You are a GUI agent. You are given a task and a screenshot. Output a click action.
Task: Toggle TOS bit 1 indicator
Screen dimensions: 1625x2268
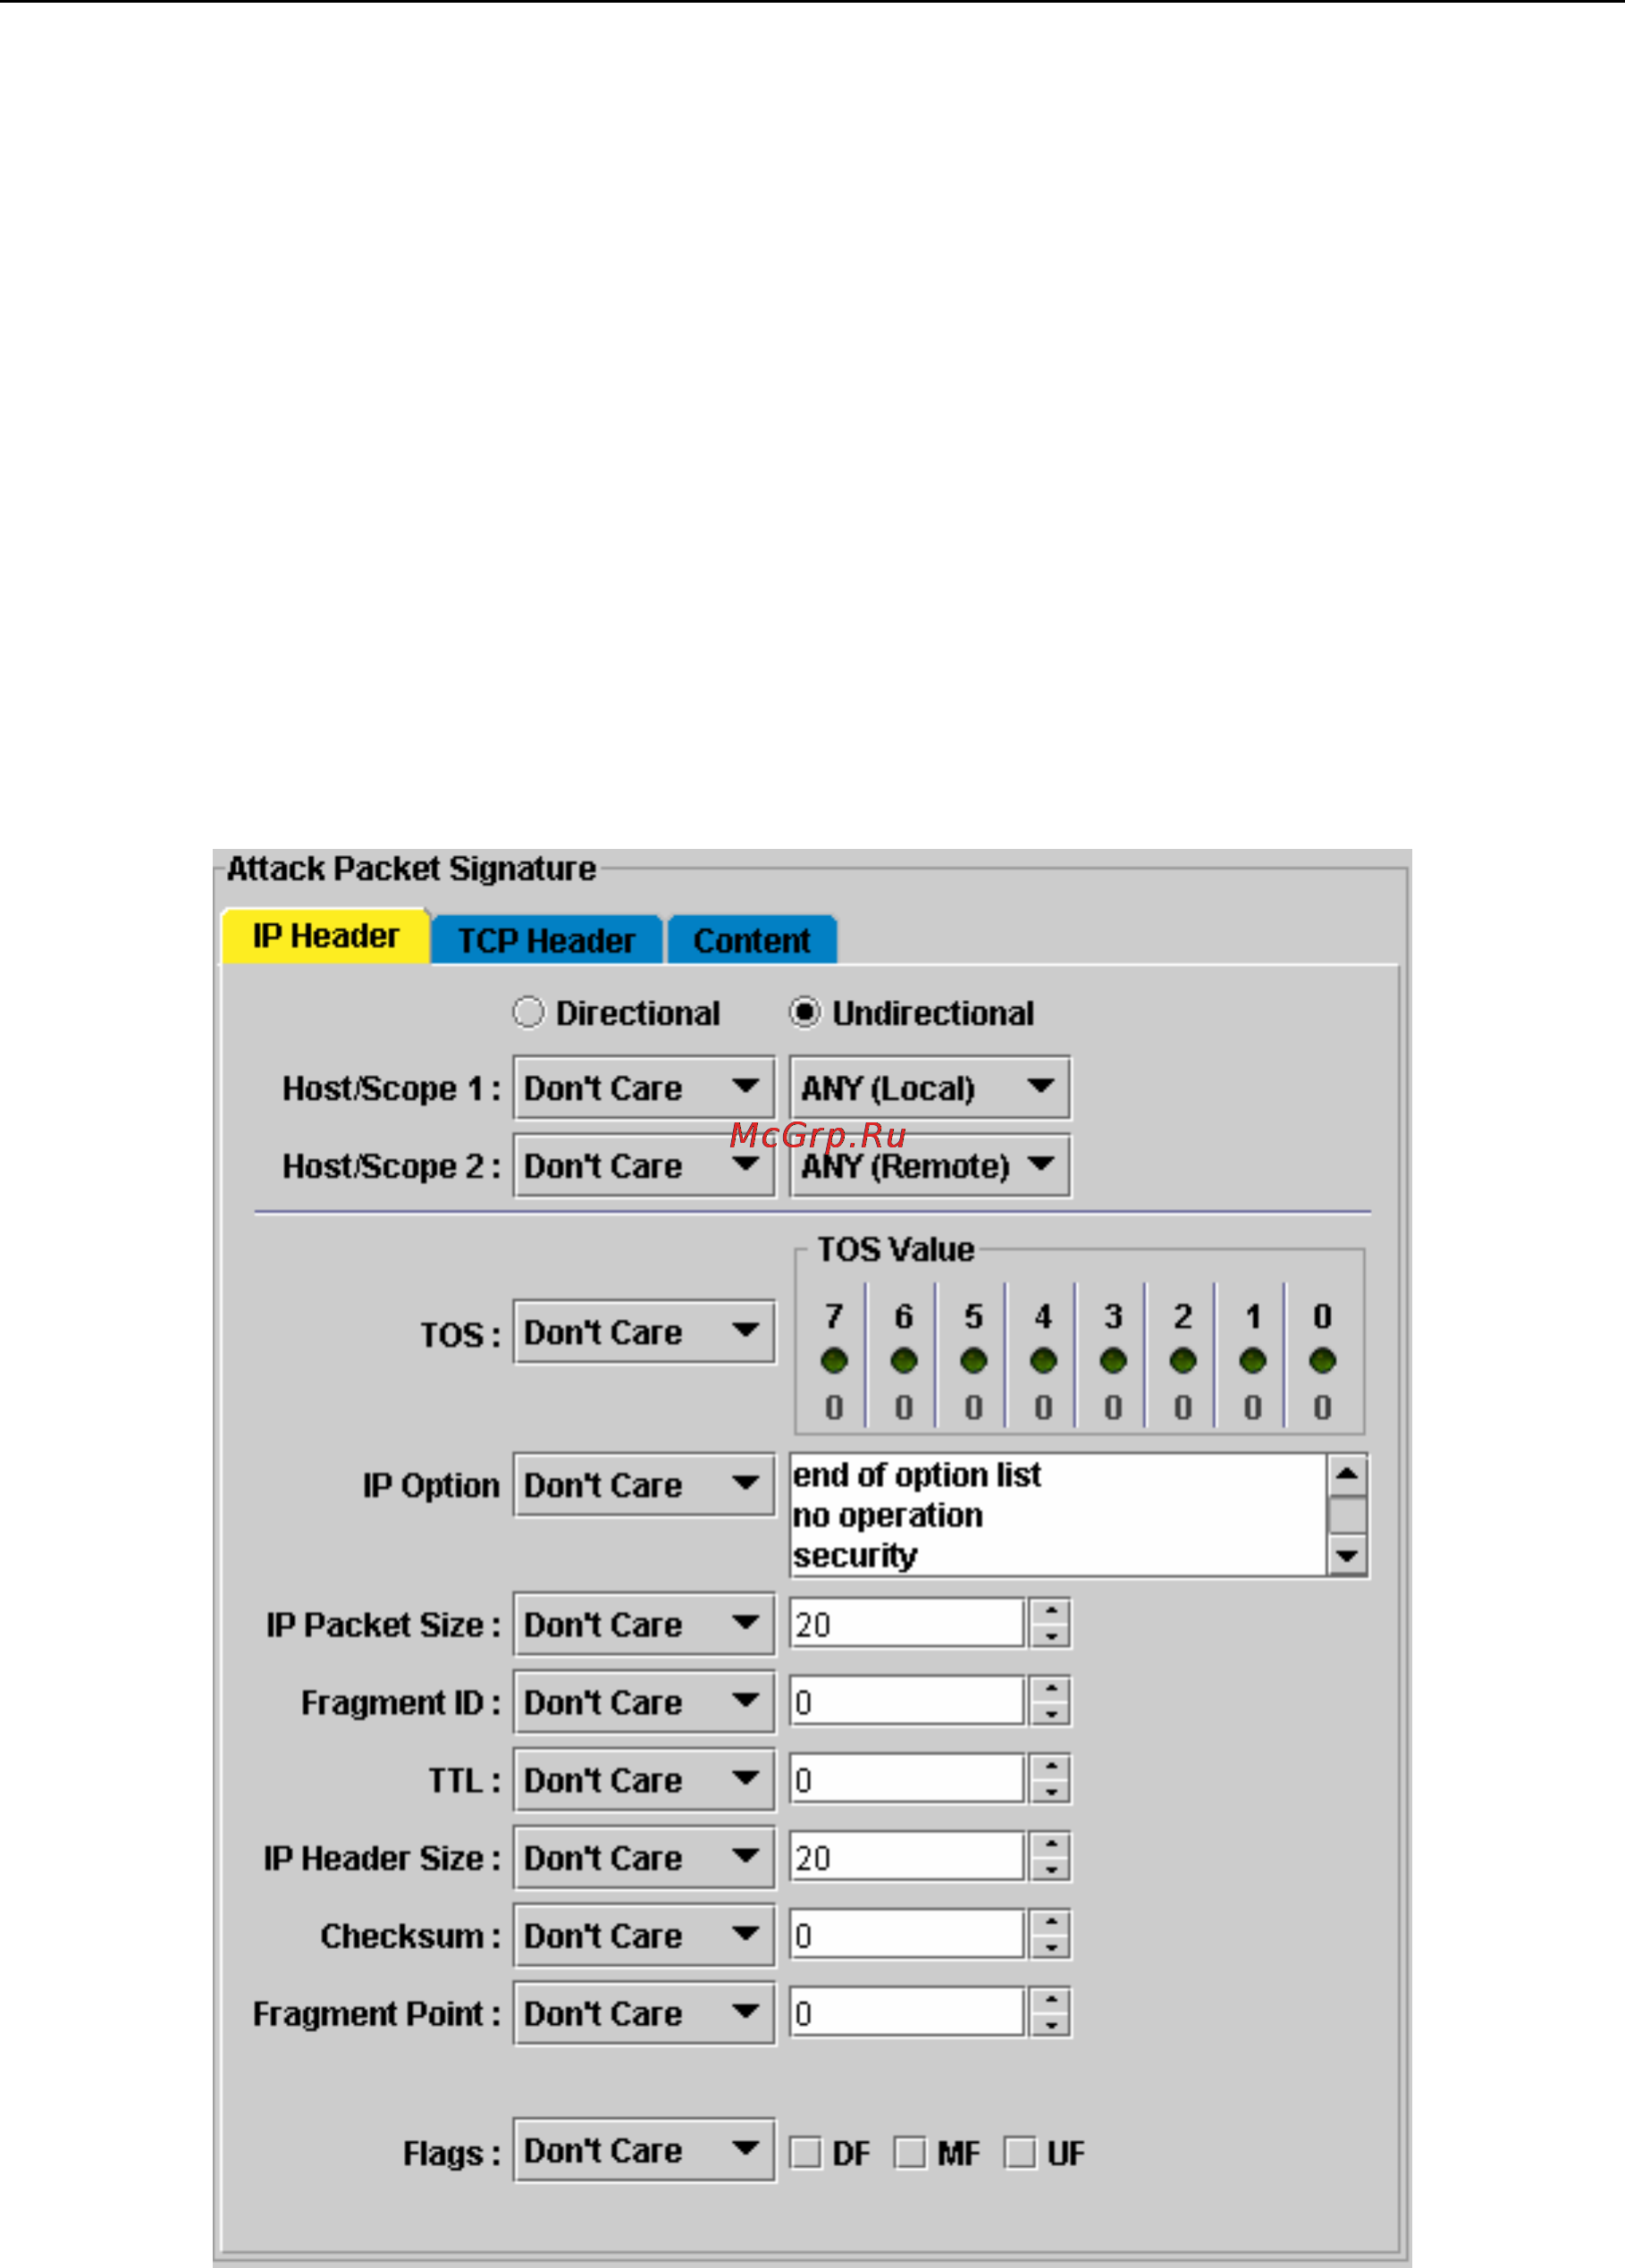pos(1253,1361)
